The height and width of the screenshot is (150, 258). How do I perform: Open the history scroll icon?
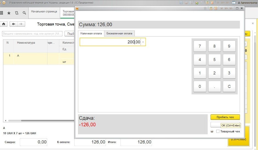click(x=17, y=13)
